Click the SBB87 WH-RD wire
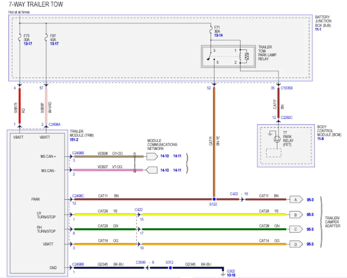This screenshot has width=347, height=278. tap(46, 106)
